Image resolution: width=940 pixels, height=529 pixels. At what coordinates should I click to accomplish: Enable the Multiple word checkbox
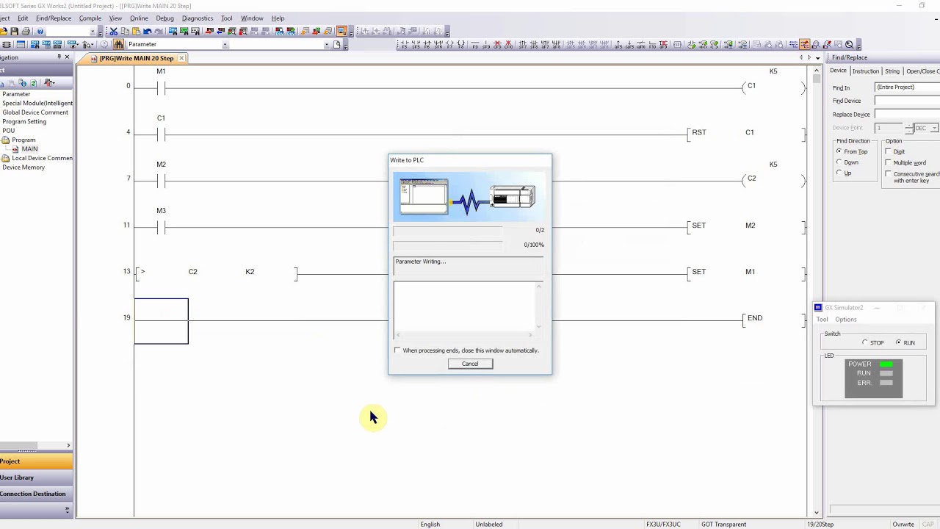[888, 162]
